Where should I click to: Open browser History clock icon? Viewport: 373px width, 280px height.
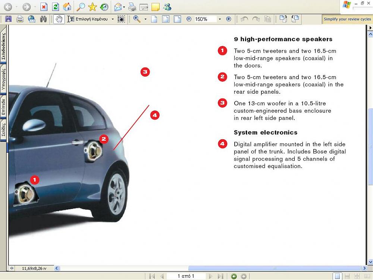click(x=104, y=7)
